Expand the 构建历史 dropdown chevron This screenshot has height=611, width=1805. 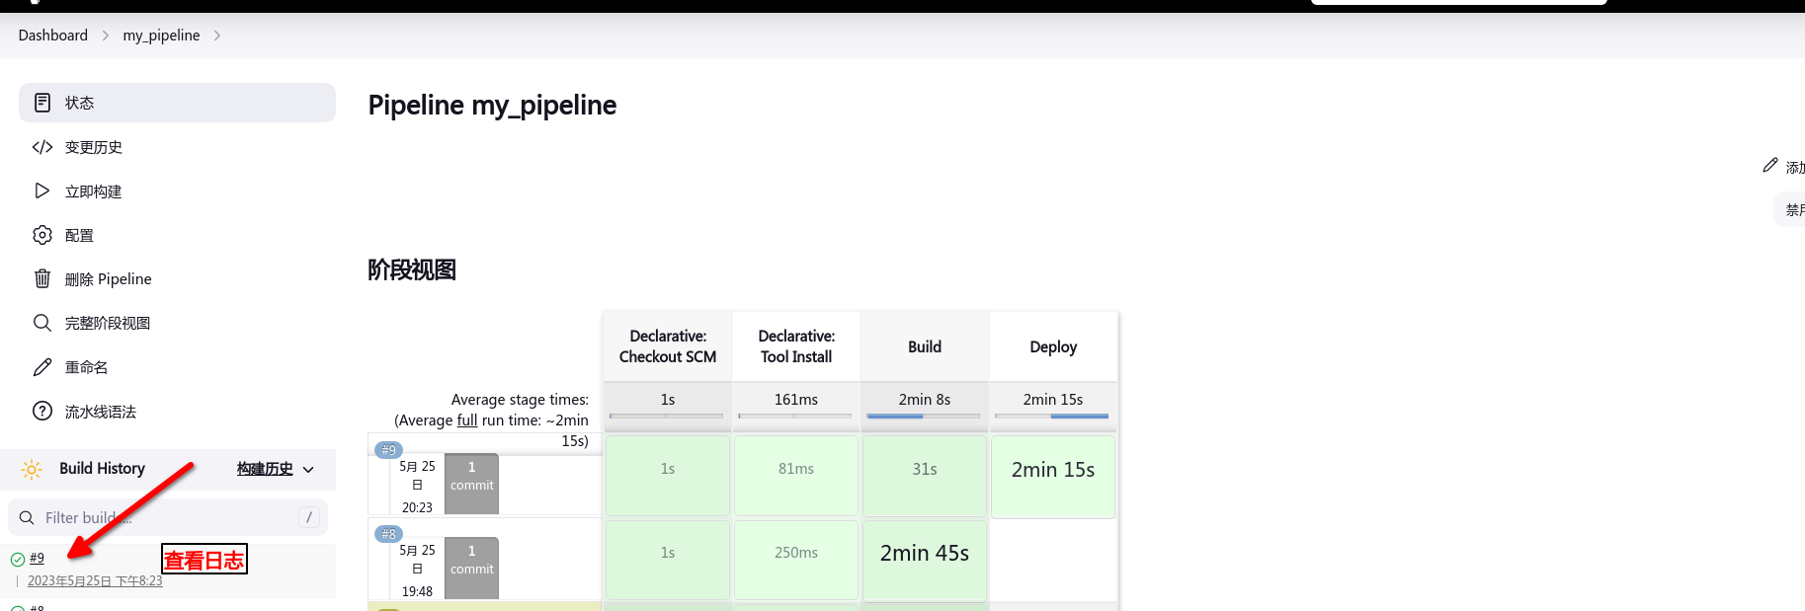click(308, 470)
